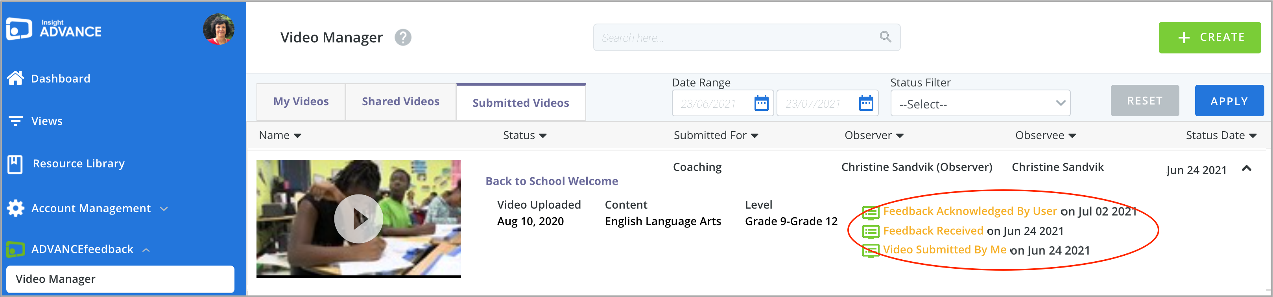The width and height of the screenshot is (1273, 297).
Task: Open the Status Filter dropdown
Action: 980,103
